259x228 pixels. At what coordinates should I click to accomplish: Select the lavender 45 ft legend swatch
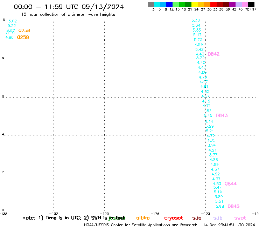(x=239, y=4)
